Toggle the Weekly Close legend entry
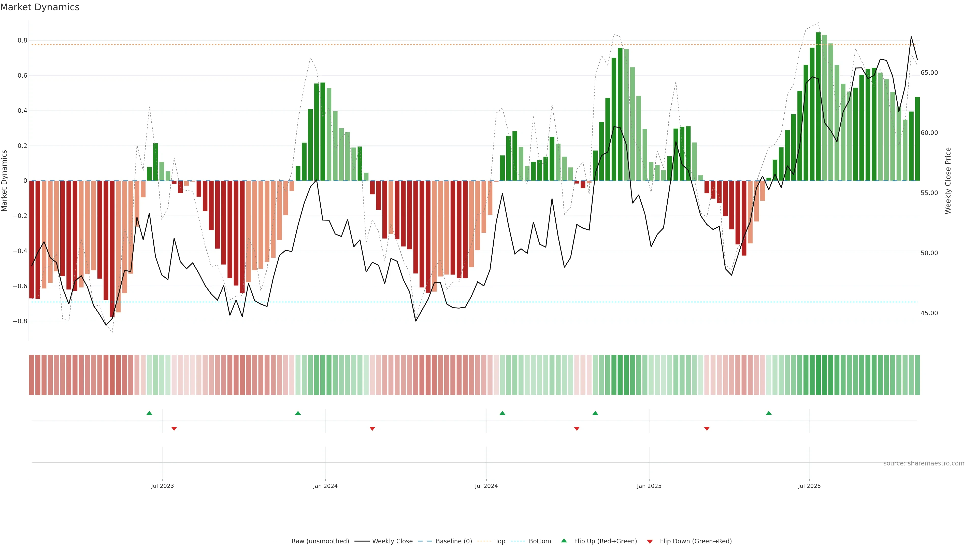This screenshot has height=550, width=977. point(392,541)
